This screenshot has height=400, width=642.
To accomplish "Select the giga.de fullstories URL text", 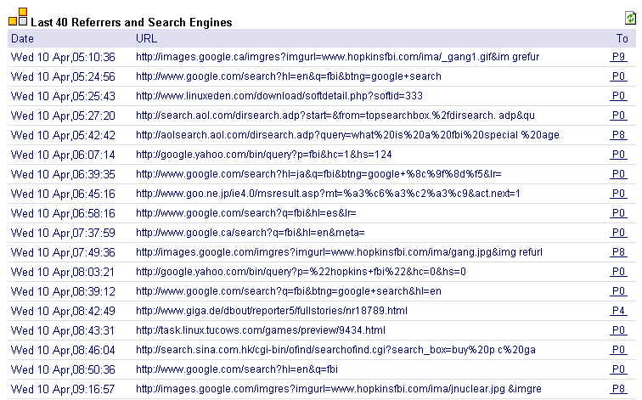I will (272, 311).
